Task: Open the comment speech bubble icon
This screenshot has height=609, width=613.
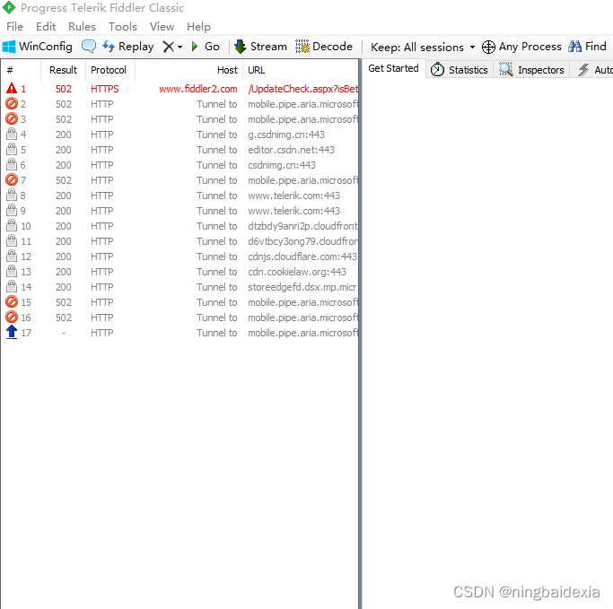Action: point(89,46)
